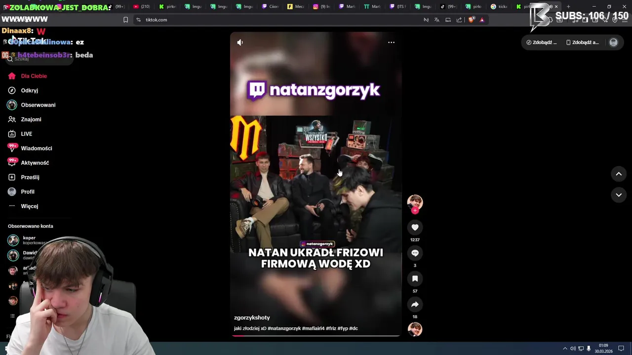
Task: Open the Windows notification center
Action: tap(621, 349)
